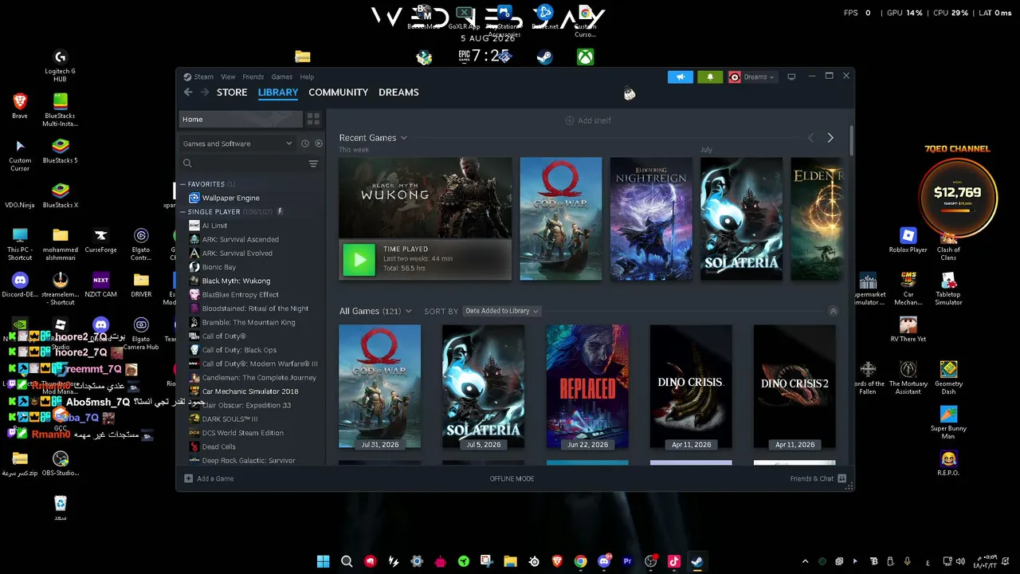The height and width of the screenshot is (574, 1020).
Task: Enter Big Picture mode via monitor icon
Action: (791, 77)
